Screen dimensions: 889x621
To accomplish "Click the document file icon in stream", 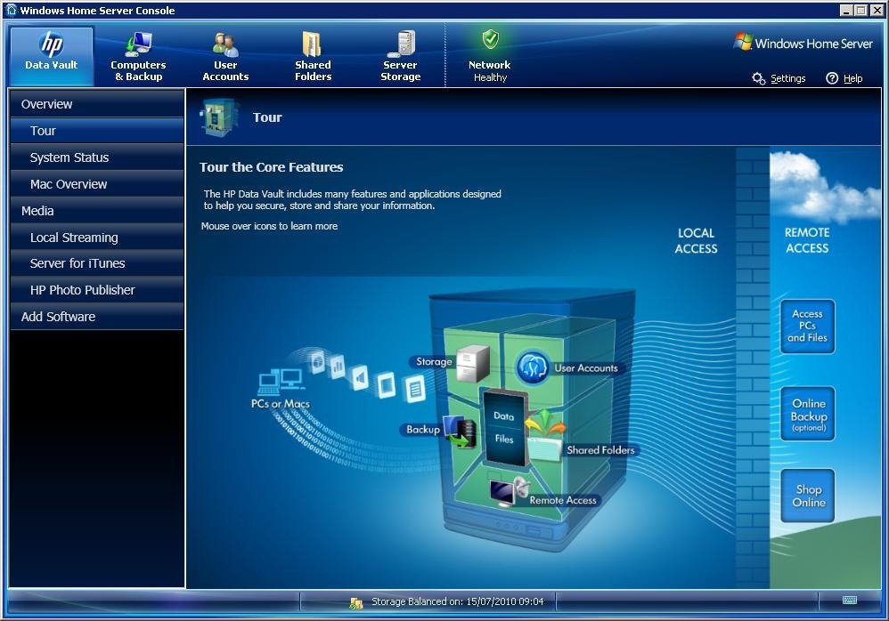I will pos(414,390).
